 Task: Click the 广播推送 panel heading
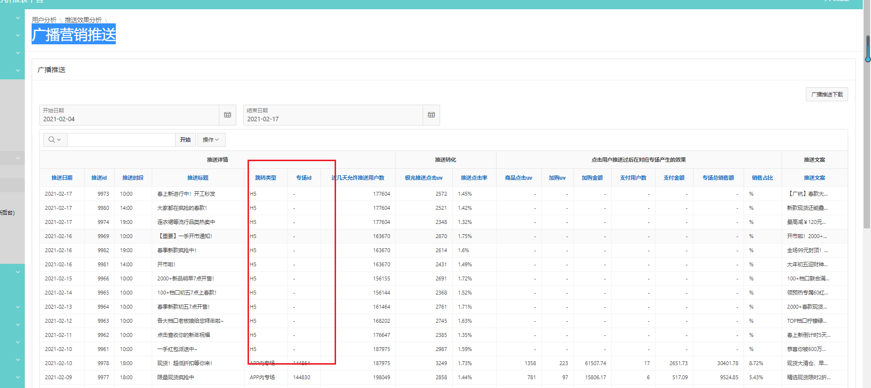coord(52,70)
